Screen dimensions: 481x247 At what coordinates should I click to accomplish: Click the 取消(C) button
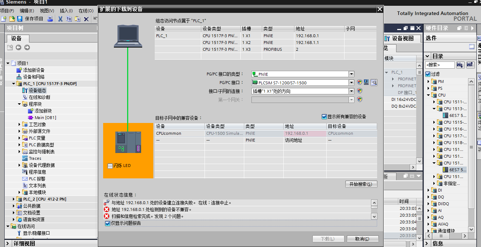pyautogui.click(x=362, y=238)
